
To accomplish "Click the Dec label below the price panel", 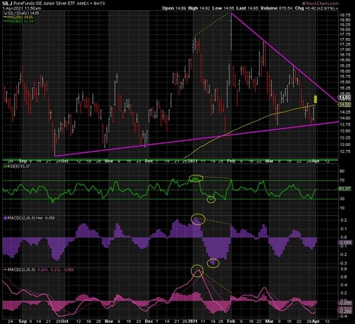I will pos(148,161).
